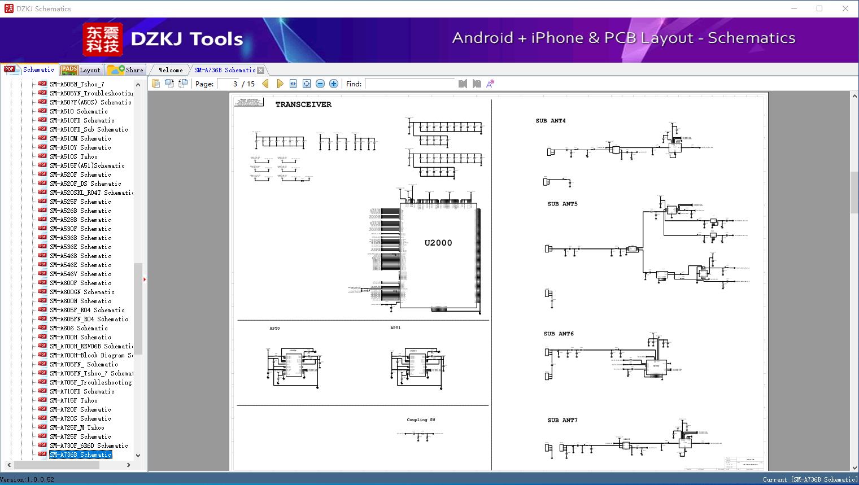Viewport: 859px width, 485px height.
Task: Close the SM-A736B Schematic tab
Action: (261, 70)
